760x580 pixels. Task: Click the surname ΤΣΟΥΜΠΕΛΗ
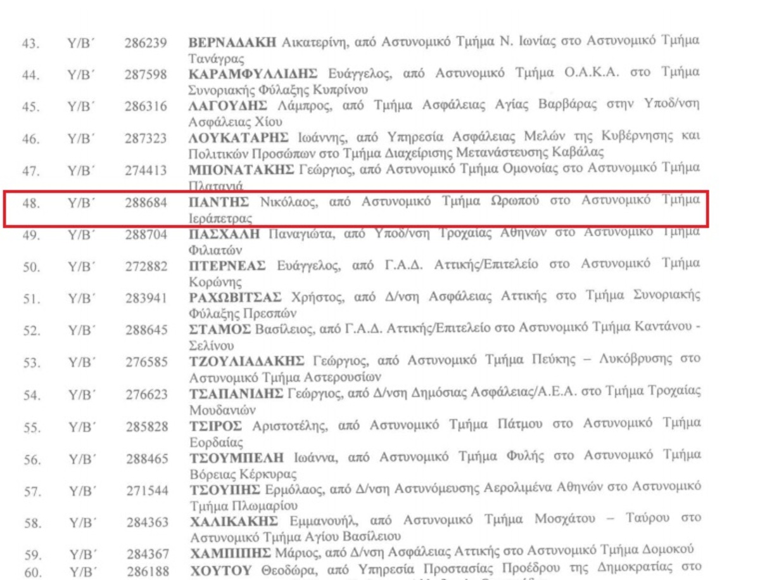coord(238,457)
